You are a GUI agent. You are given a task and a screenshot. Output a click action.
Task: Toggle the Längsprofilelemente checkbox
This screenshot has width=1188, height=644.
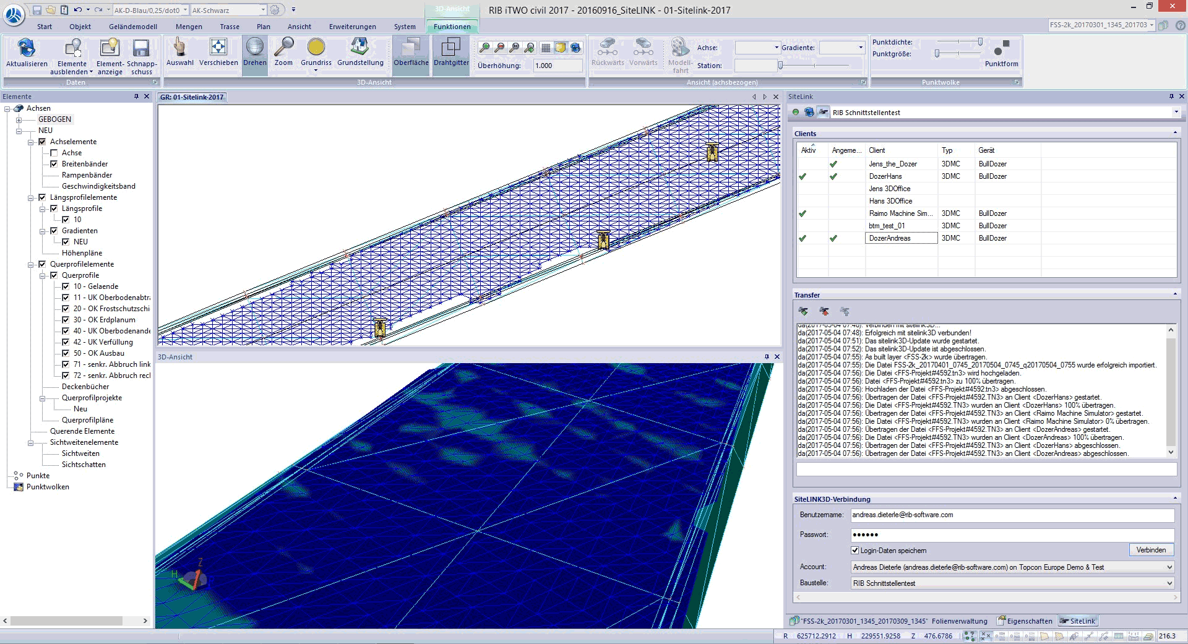pyautogui.click(x=42, y=197)
